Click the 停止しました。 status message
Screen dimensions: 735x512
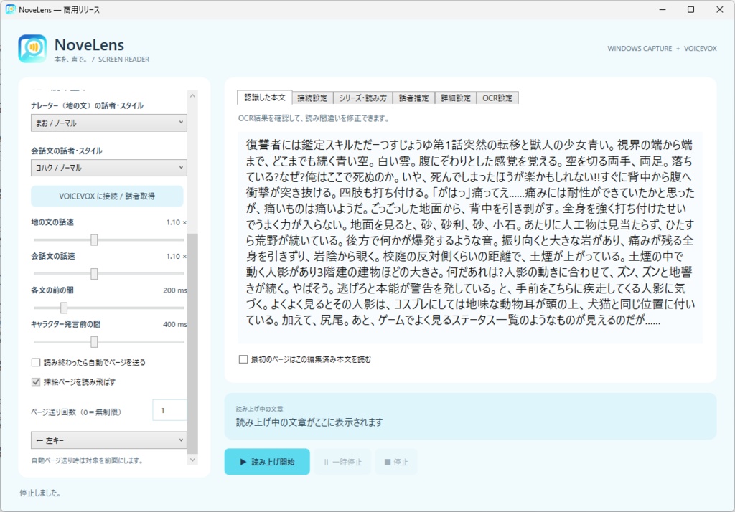point(40,493)
